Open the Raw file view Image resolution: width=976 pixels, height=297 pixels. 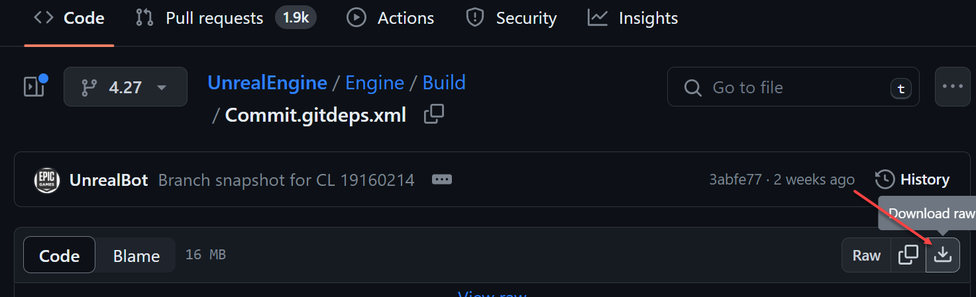pyautogui.click(x=866, y=255)
